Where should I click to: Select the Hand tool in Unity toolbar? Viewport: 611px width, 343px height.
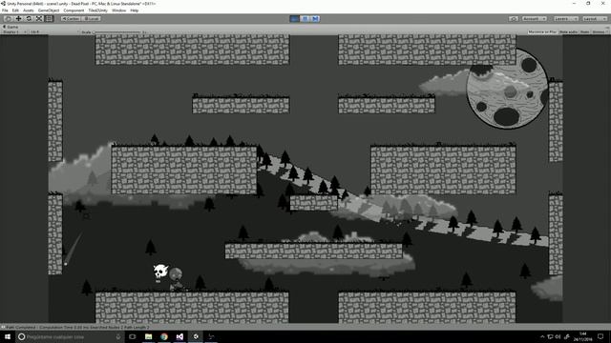8,19
